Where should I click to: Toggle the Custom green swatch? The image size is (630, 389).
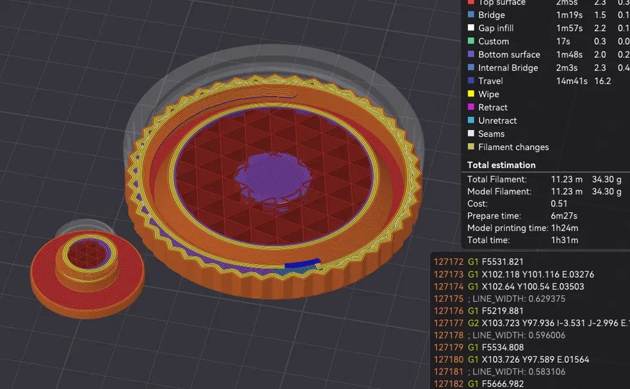[x=471, y=41]
